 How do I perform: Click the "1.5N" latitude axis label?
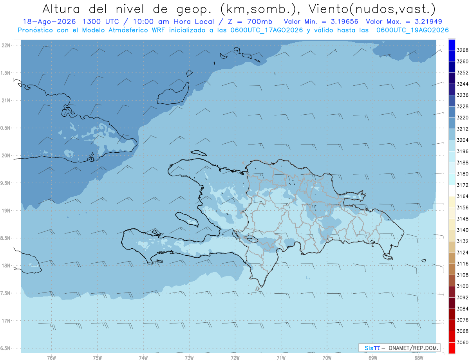click(x=6, y=73)
